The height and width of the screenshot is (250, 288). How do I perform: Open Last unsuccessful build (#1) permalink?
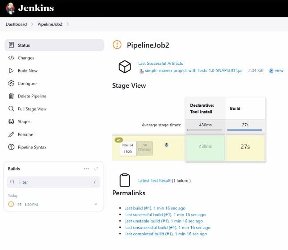click(x=167, y=228)
